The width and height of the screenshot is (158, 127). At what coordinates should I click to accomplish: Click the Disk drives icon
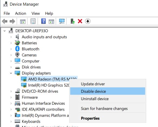click(x=17, y=68)
